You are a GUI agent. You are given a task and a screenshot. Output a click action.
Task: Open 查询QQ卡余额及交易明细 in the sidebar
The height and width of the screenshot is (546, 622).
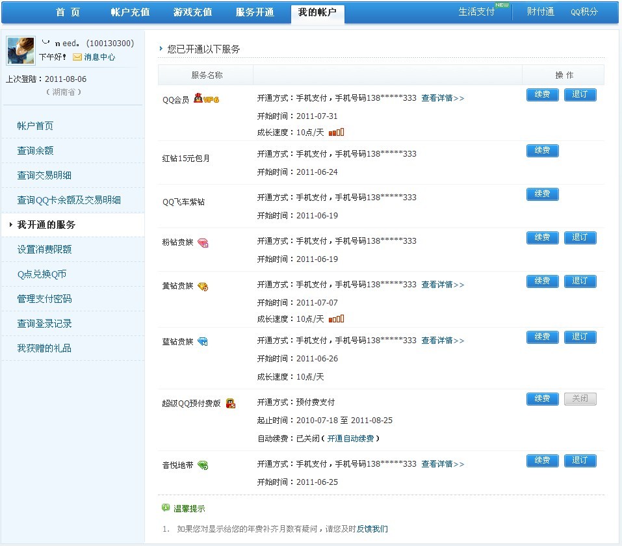point(69,200)
